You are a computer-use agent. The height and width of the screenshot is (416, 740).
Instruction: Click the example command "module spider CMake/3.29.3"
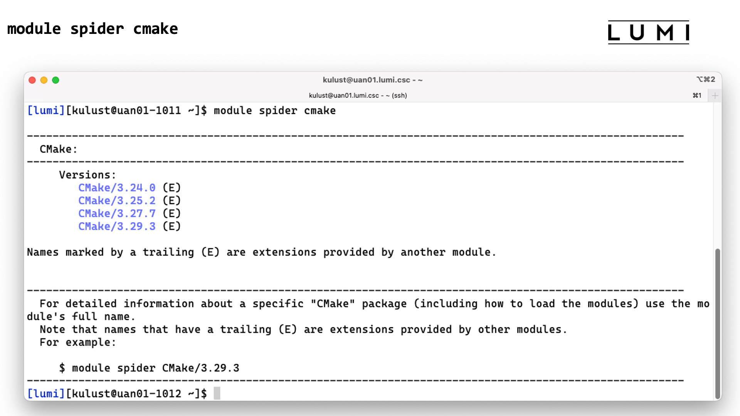tap(155, 368)
